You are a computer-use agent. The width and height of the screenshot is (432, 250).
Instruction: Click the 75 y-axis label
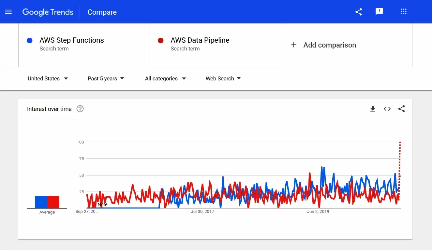[x=82, y=159]
